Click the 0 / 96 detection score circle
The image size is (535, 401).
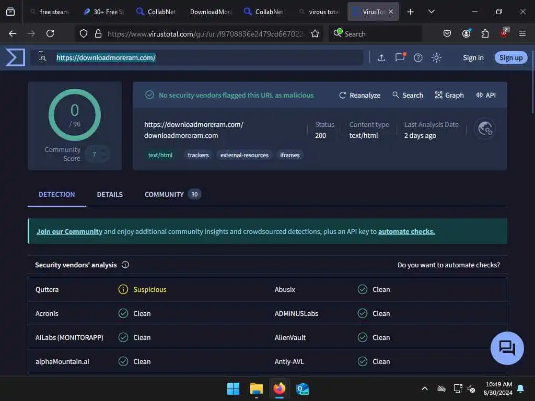click(x=75, y=115)
